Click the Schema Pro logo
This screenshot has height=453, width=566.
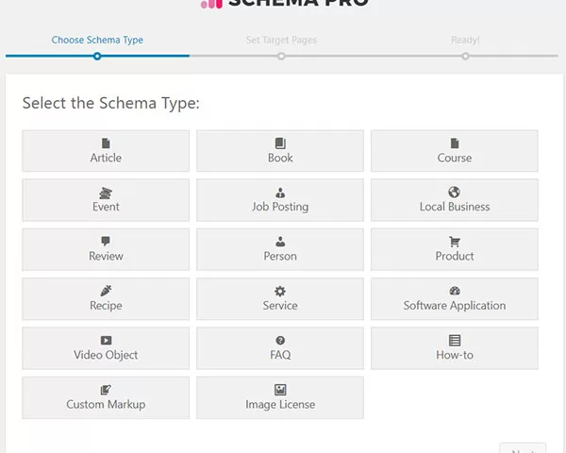[x=285, y=4]
